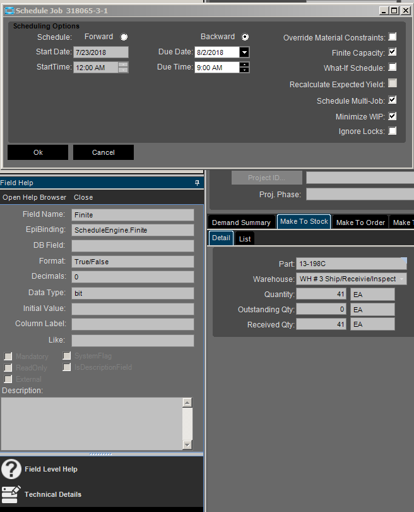
Task: Click the StartTime field
Action: [96, 68]
